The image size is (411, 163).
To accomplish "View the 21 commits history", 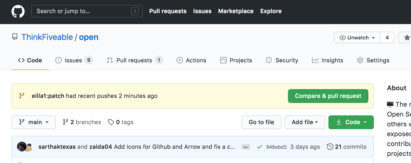I will click(x=347, y=147).
